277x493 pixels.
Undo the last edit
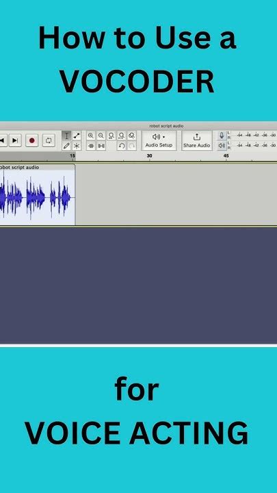click(122, 146)
